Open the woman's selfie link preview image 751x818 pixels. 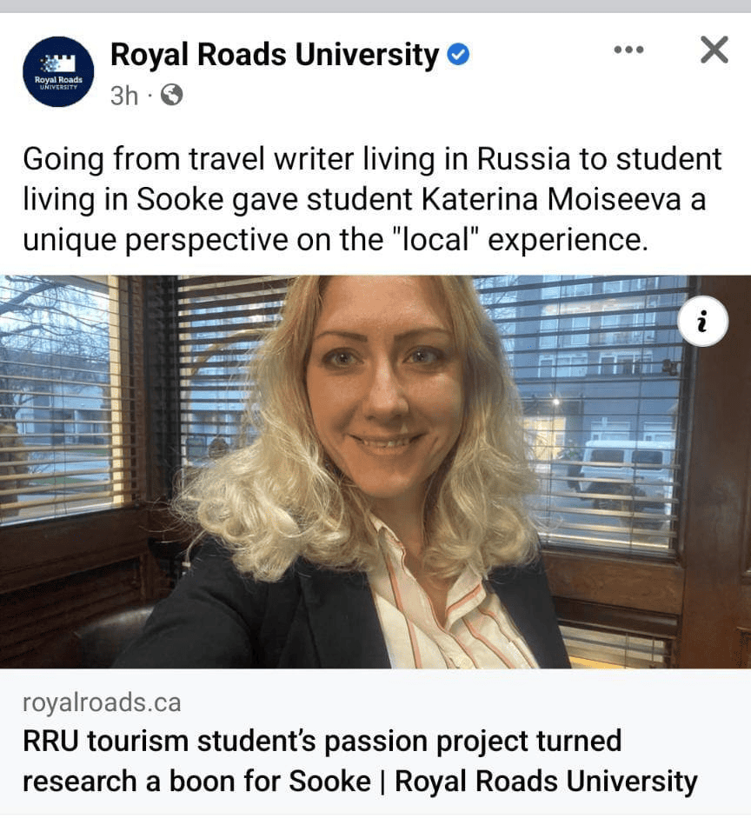point(375,472)
